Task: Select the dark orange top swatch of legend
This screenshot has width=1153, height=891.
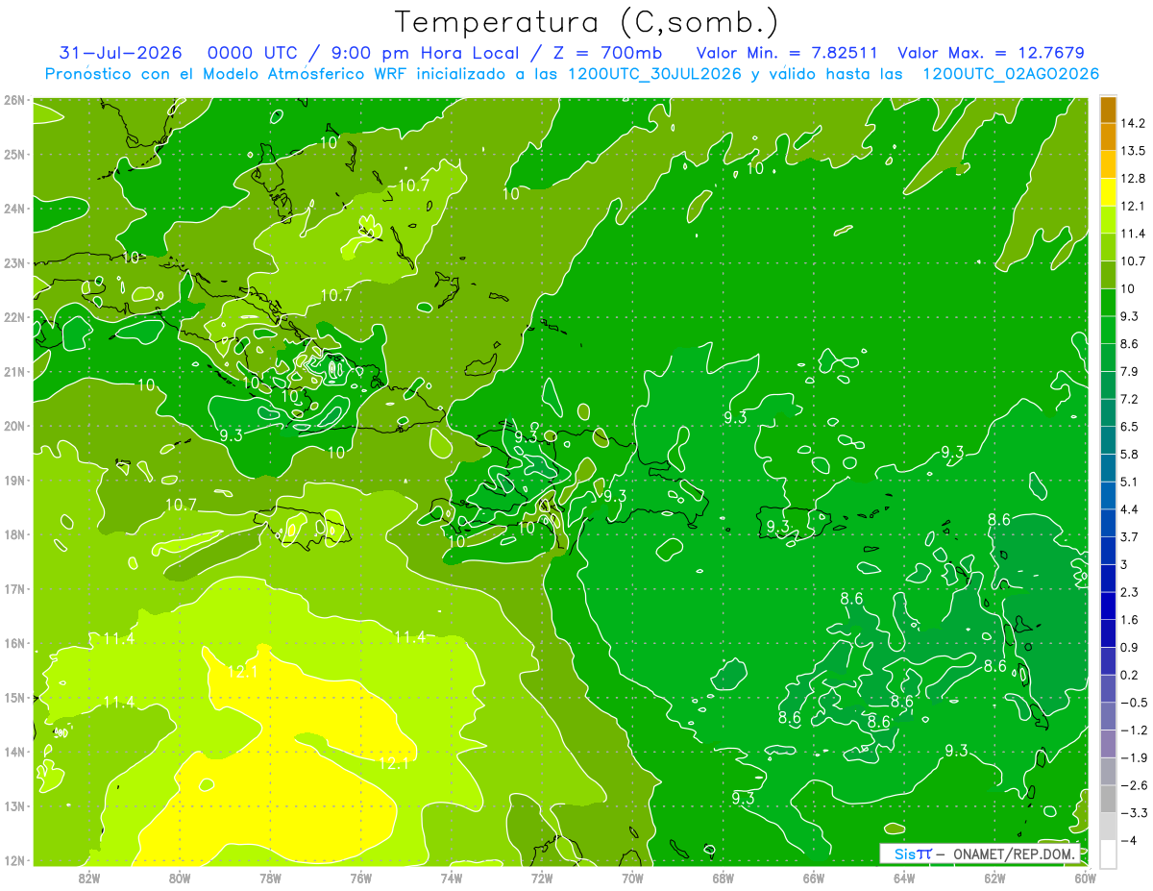Action: click(x=1108, y=110)
